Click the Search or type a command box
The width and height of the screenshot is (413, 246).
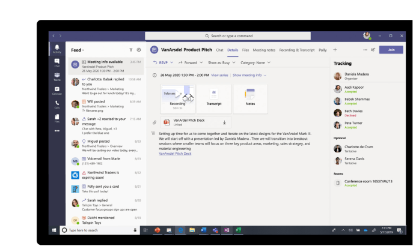[x=228, y=36]
